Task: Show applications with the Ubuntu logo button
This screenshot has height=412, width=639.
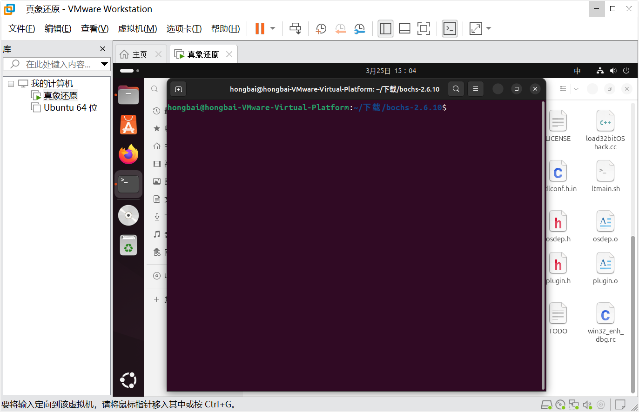Action: (x=128, y=380)
